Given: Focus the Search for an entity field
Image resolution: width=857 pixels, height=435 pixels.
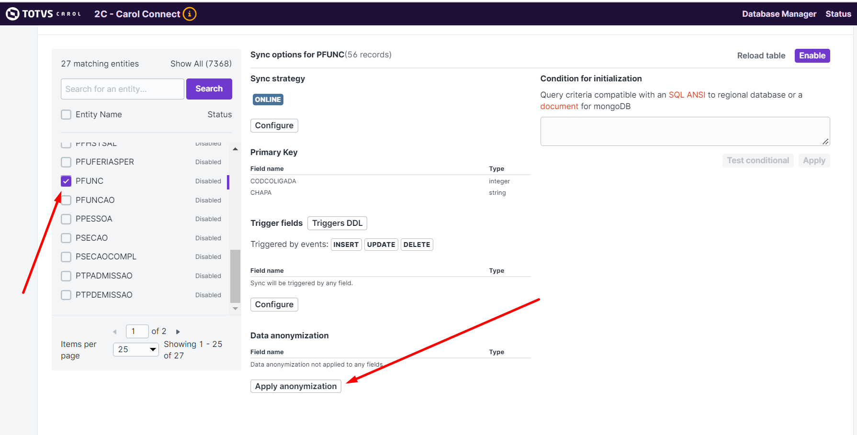Looking at the screenshot, I should (x=123, y=89).
